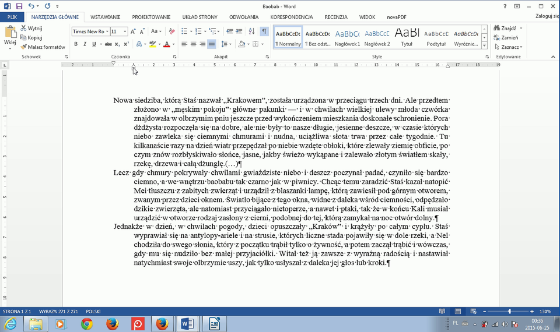Toggle italic formatting
This screenshot has width=560, height=332.
pos(84,44)
